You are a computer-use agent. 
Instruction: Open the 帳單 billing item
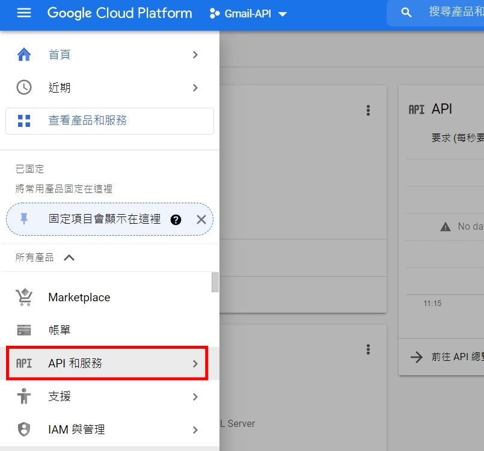click(109, 330)
